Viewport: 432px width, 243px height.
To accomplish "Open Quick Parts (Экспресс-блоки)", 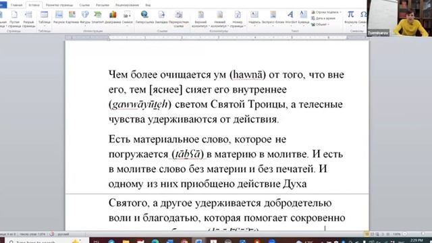I will tap(273, 18).
